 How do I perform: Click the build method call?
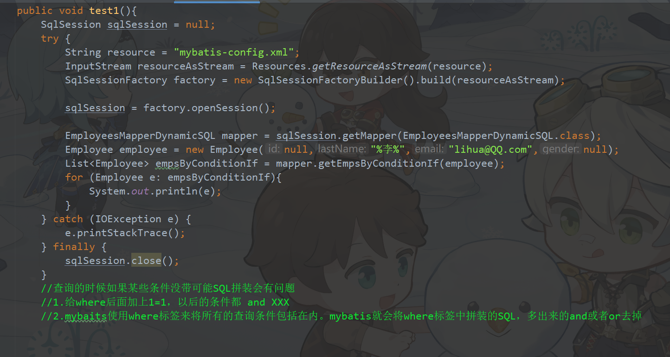pos(436,80)
